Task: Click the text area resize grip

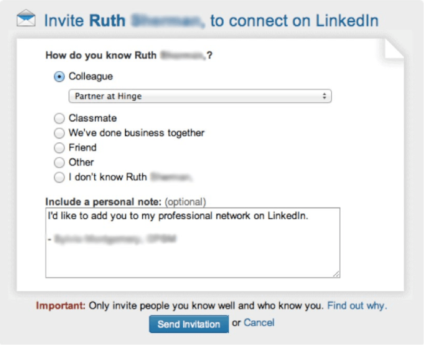Action: 336,274
